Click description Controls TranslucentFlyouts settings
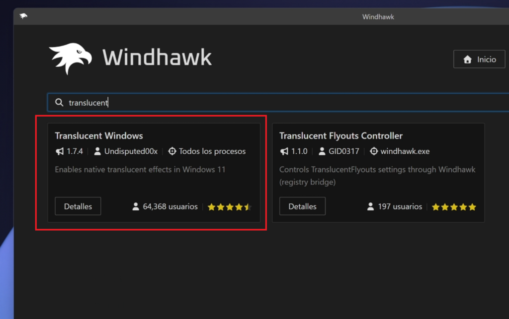Image resolution: width=509 pixels, height=319 pixels. coord(377,176)
